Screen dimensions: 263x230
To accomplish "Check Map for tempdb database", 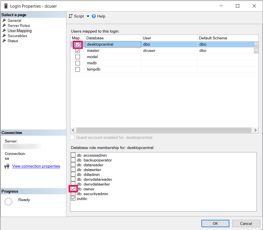I will [x=78, y=69].
